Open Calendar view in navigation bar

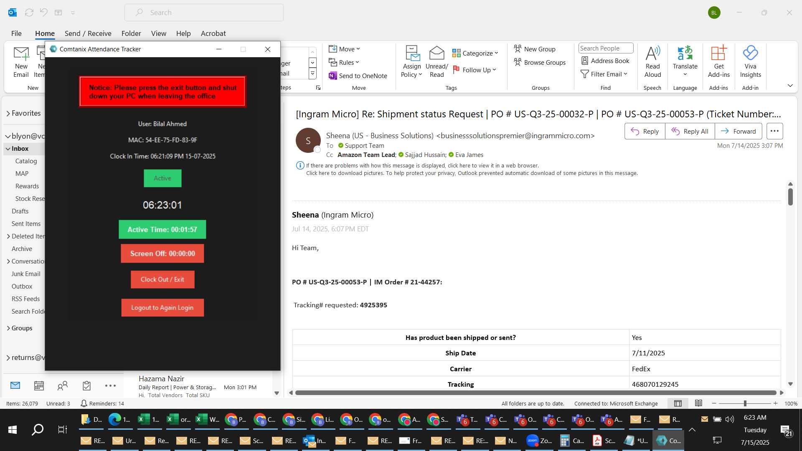pos(39,385)
